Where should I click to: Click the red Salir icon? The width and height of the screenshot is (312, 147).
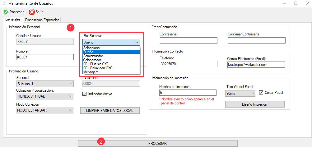tap(32, 12)
